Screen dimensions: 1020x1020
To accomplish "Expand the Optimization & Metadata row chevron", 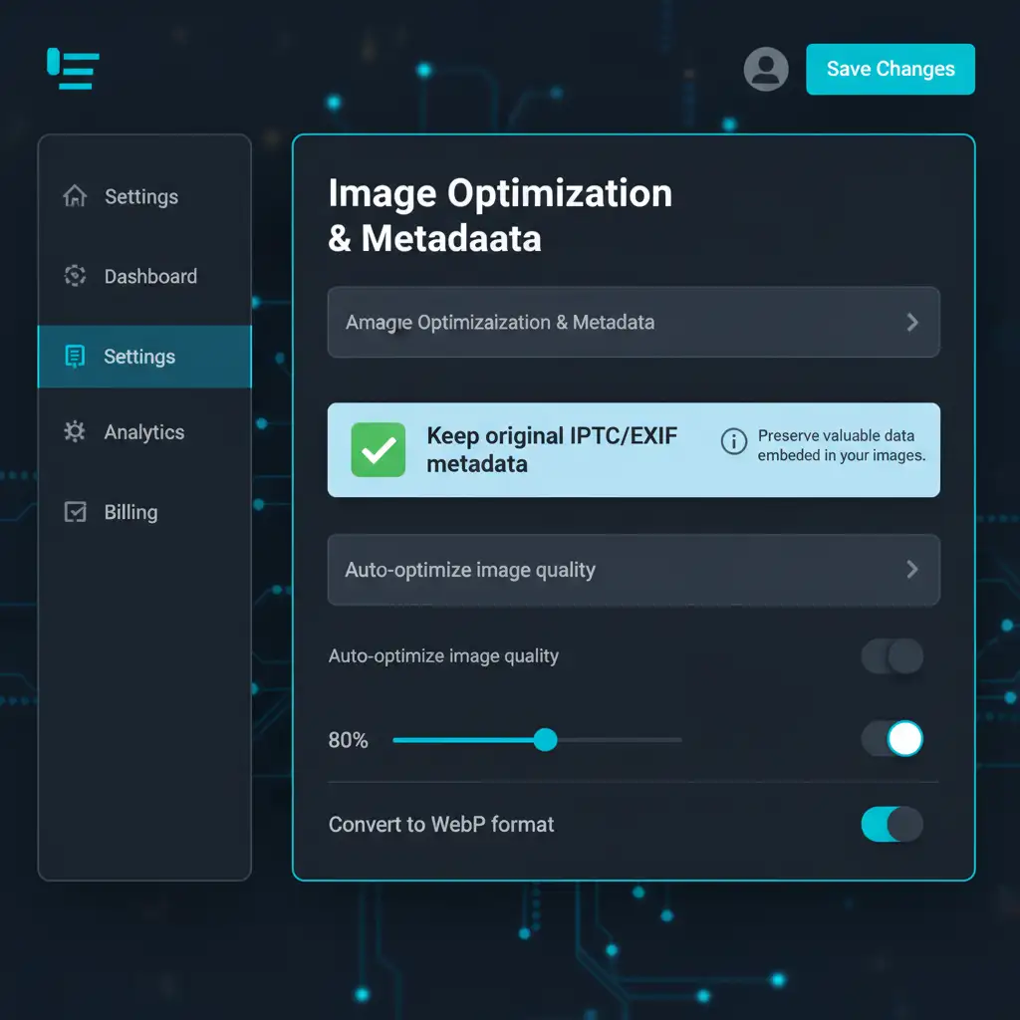I will pos(911,322).
